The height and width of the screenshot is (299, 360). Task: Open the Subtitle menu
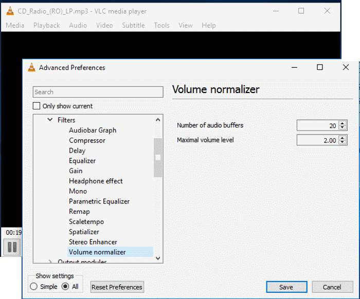(133, 25)
